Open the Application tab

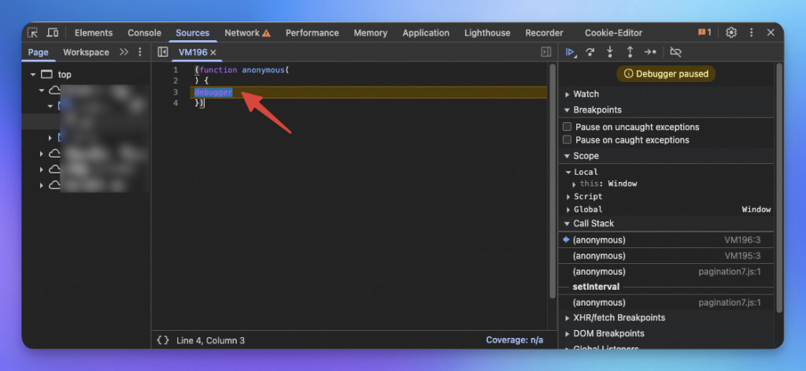pos(426,32)
